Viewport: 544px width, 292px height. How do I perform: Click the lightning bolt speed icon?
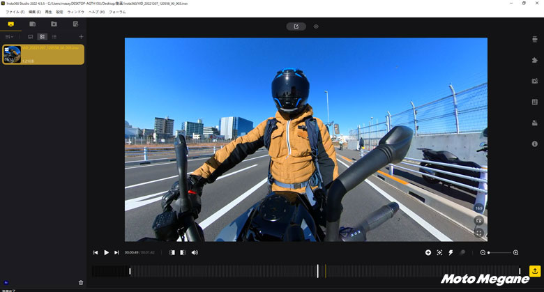click(x=451, y=252)
